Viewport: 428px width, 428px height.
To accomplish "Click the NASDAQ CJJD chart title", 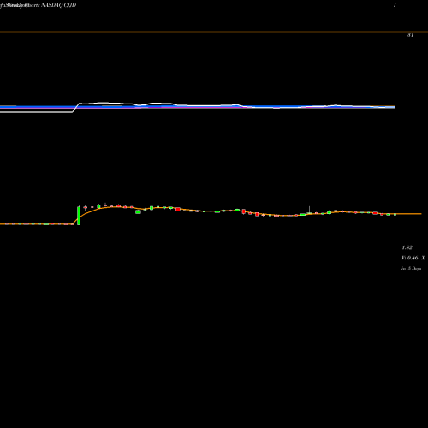I will (39, 5).
